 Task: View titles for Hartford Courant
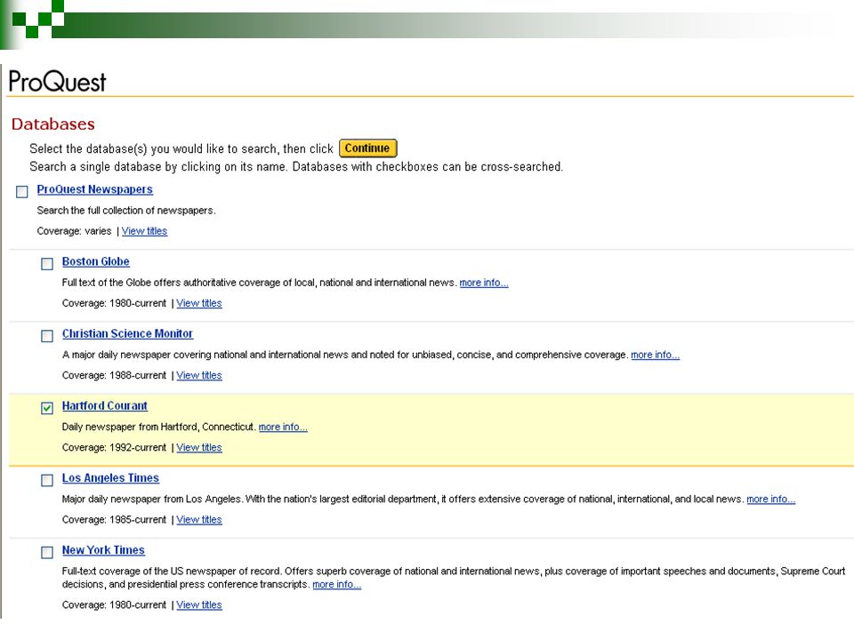point(199,447)
